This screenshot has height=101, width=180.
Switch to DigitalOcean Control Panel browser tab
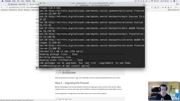point(18,4)
